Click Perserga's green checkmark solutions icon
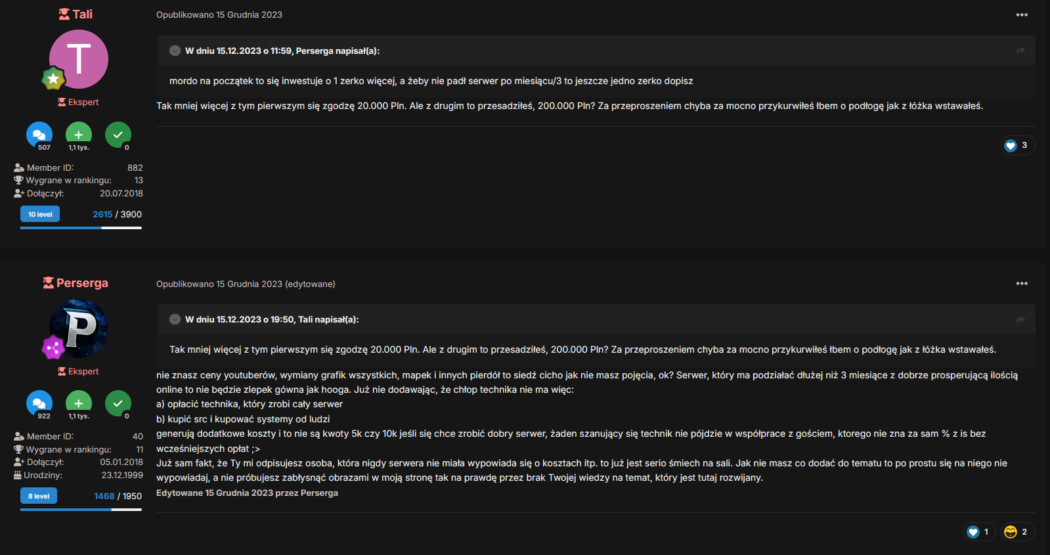 (x=118, y=403)
